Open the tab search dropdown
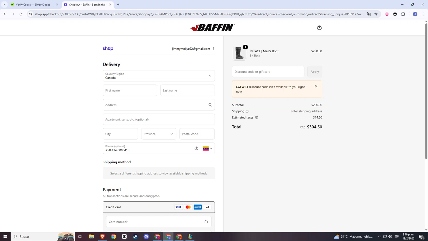The width and height of the screenshot is (428, 241). click(x=4, y=5)
